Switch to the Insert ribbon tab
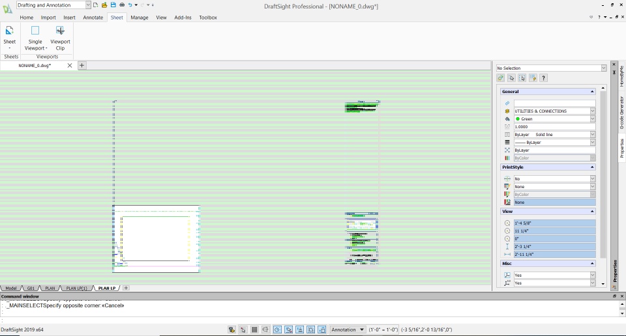 click(69, 18)
